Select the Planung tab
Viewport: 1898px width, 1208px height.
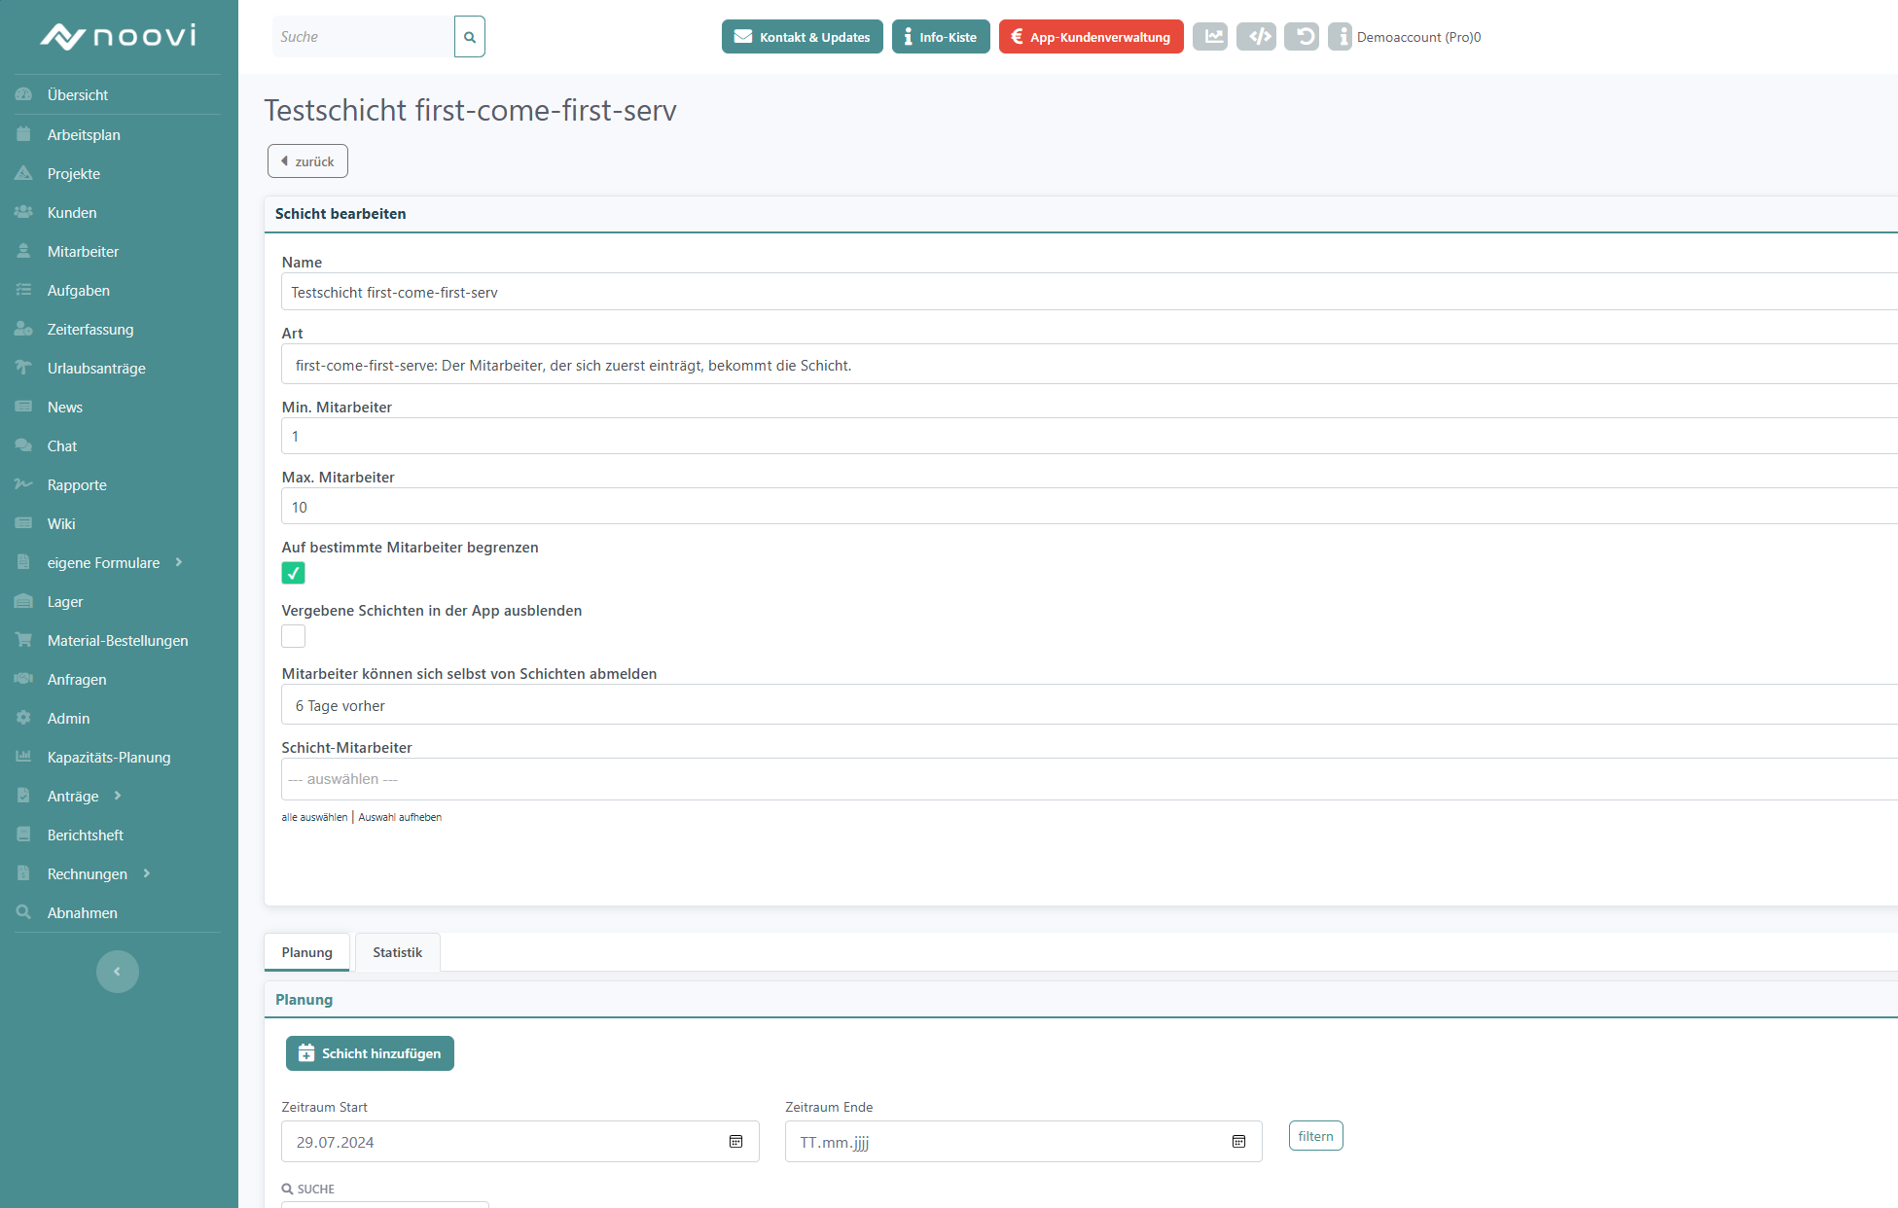tap(306, 952)
